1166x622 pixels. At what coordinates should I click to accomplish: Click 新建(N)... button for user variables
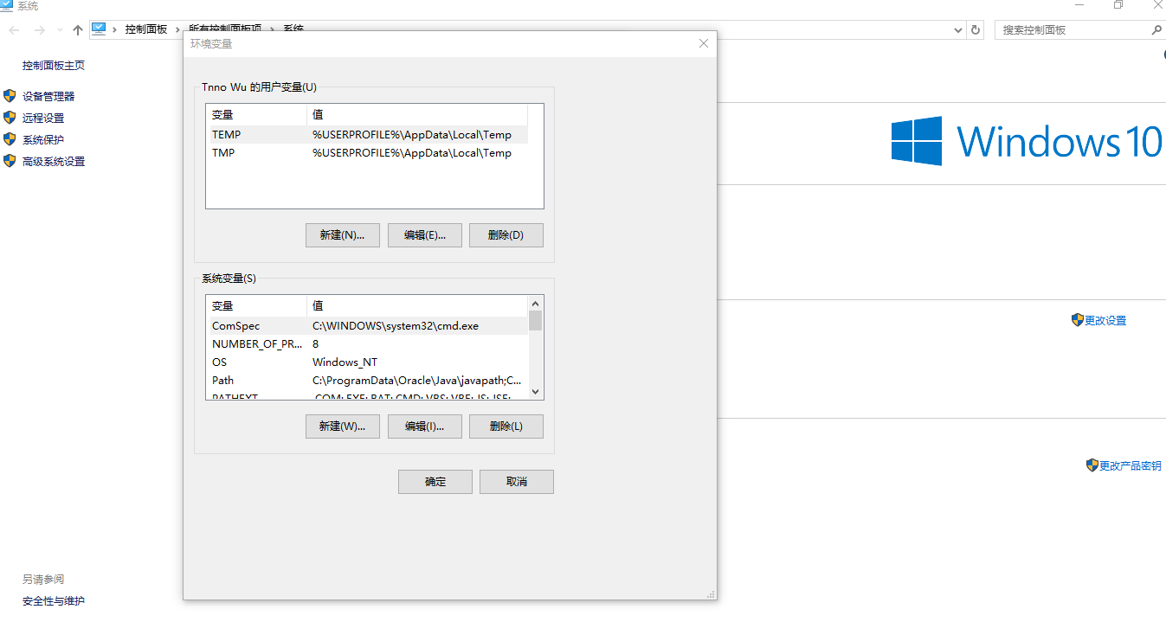click(343, 235)
